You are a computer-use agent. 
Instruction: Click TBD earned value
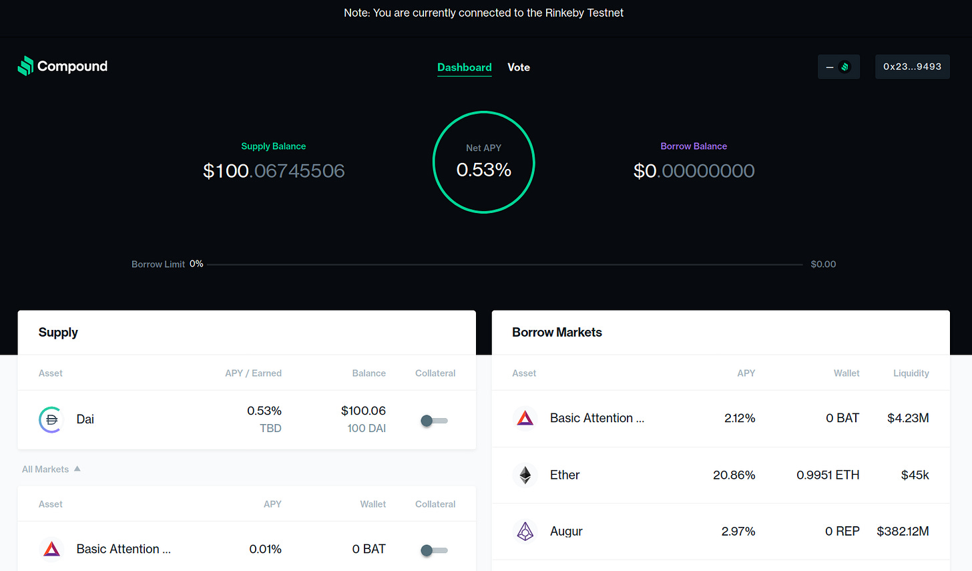pyautogui.click(x=270, y=428)
